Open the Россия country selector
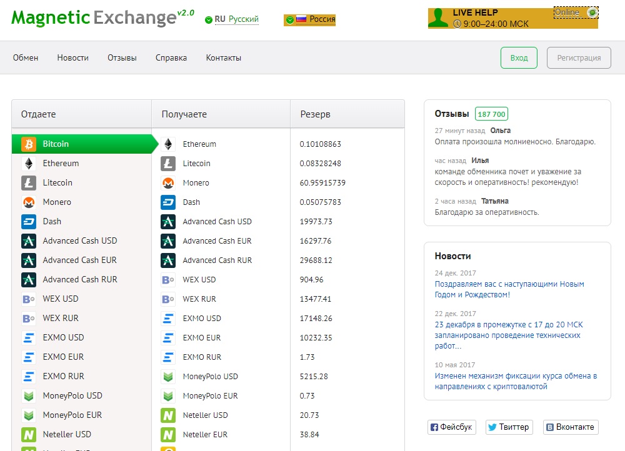 pos(310,19)
